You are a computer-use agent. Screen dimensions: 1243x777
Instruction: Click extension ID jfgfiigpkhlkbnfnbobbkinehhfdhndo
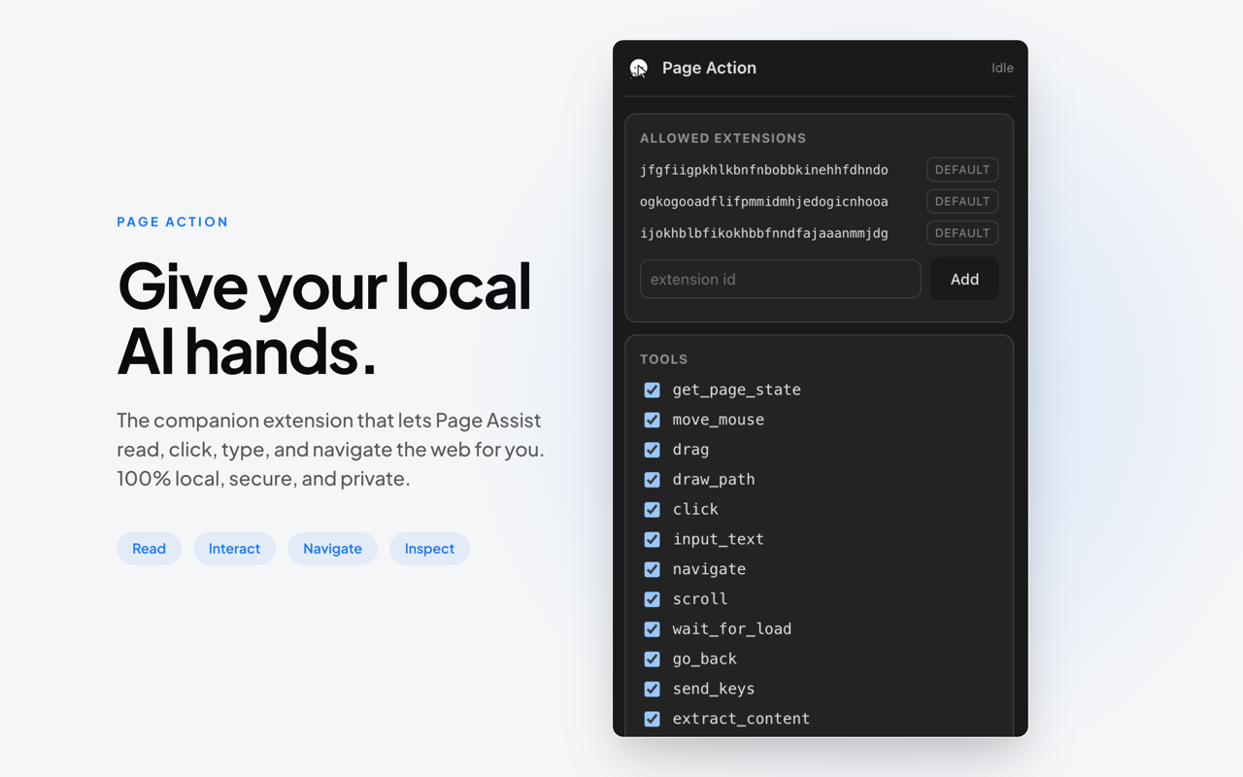coord(764,170)
